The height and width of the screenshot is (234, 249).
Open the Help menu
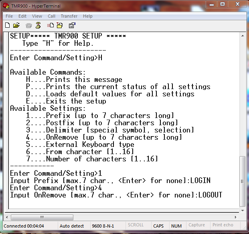(87, 16)
